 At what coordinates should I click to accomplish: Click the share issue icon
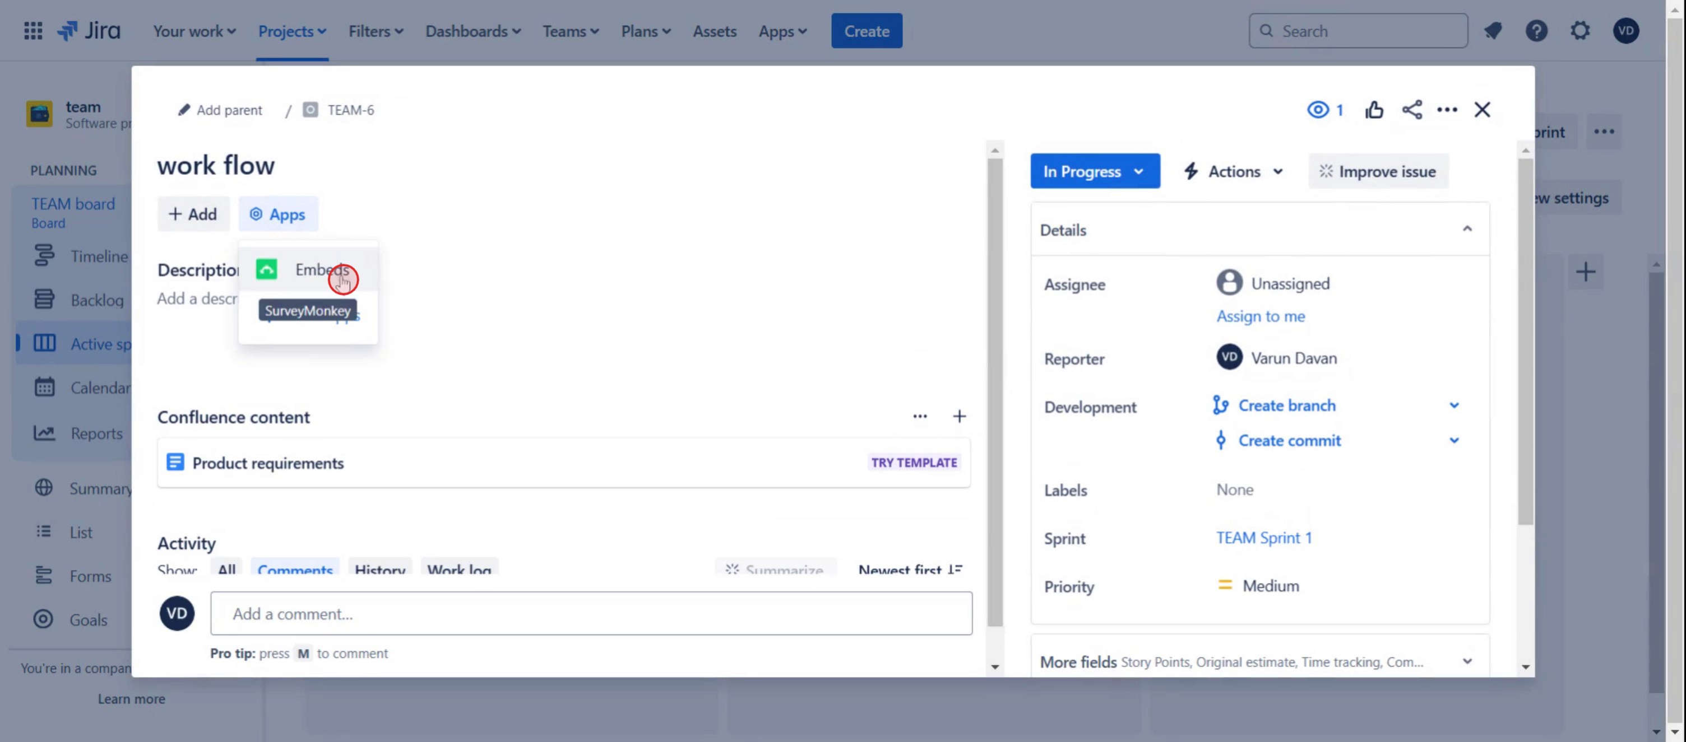point(1412,110)
